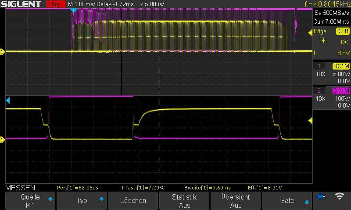Click the Wi-Fi status icon
351x210 pixels.
[339, 196]
